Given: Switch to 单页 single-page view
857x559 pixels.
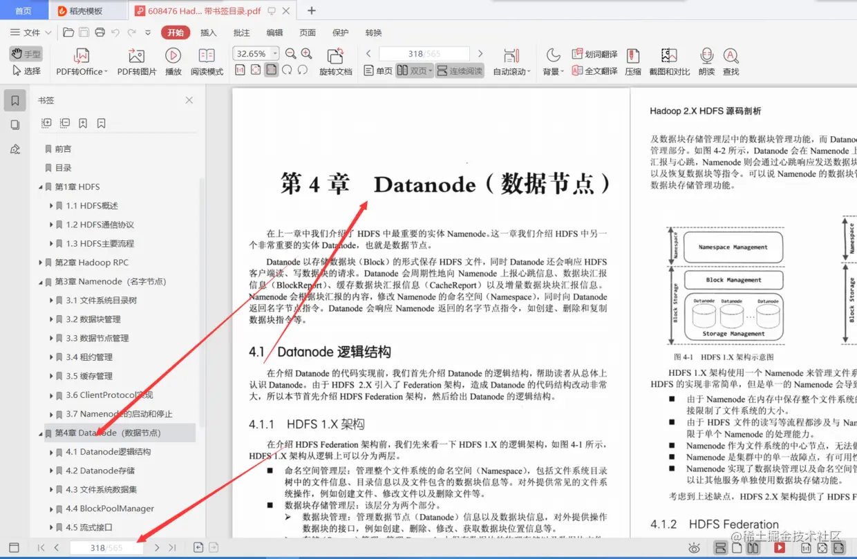Looking at the screenshot, I should coord(377,70).
